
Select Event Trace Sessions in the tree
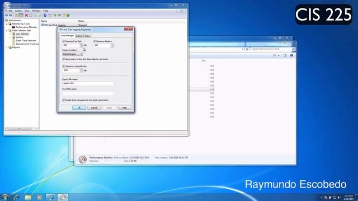26,40
